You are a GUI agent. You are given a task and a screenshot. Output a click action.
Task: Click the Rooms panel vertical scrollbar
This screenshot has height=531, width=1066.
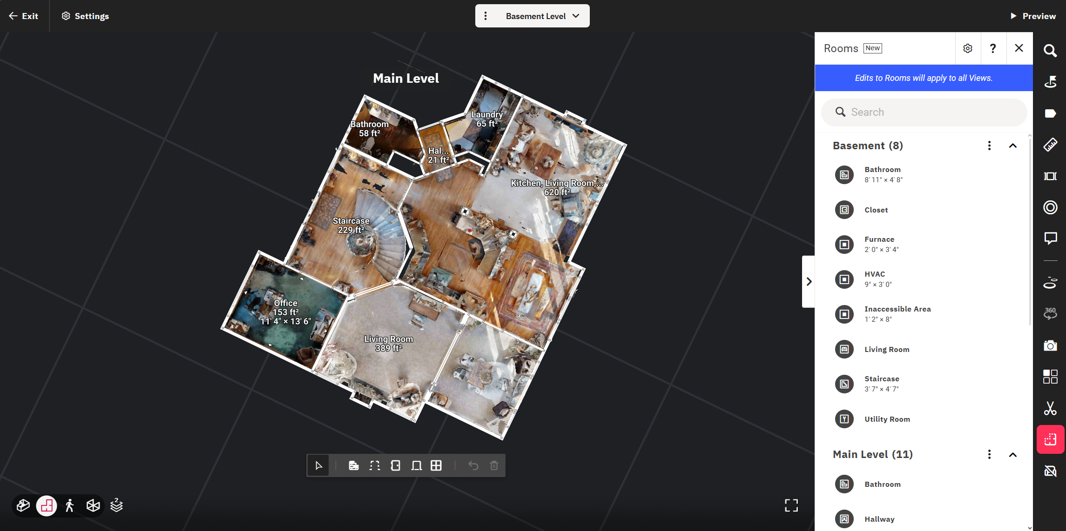coord(1029,232)
